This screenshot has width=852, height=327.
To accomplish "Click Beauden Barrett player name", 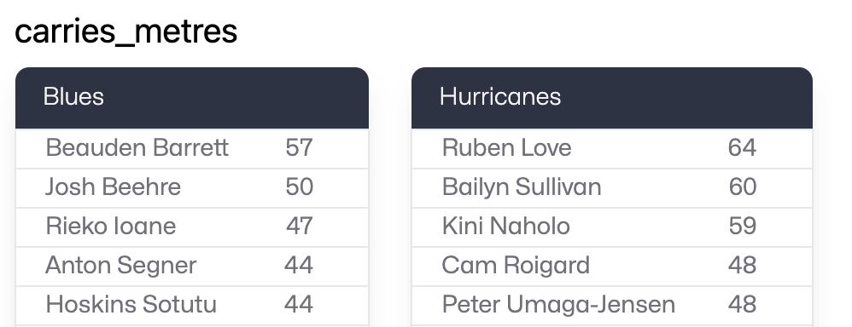I will (x=137, y=147).
